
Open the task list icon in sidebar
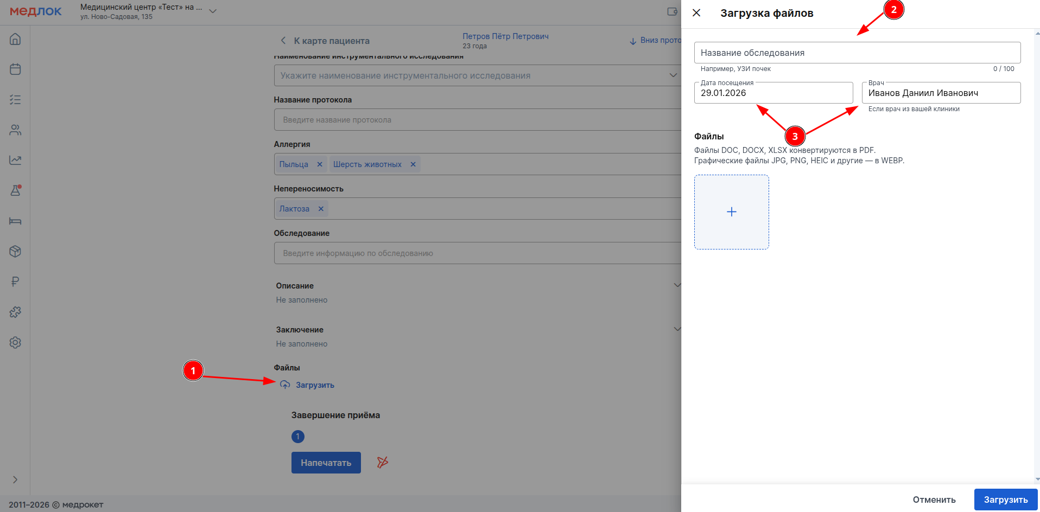pos(15,100)
